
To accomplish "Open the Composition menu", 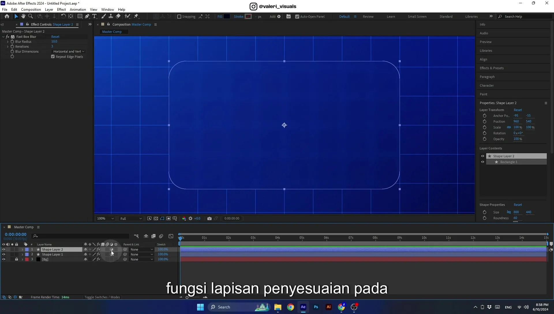I will [x=31, y=10].
